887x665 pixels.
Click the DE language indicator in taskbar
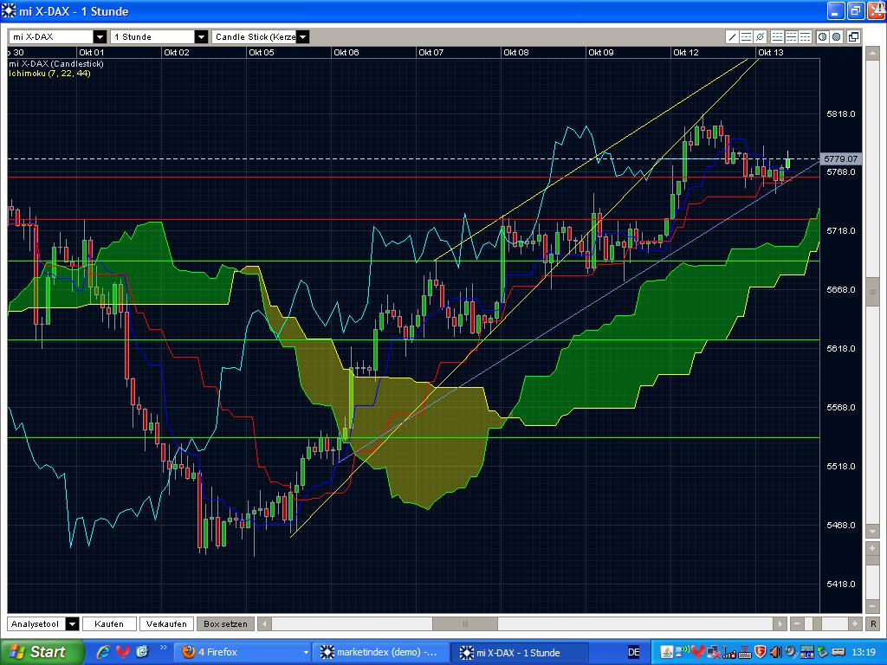(634, 653)
